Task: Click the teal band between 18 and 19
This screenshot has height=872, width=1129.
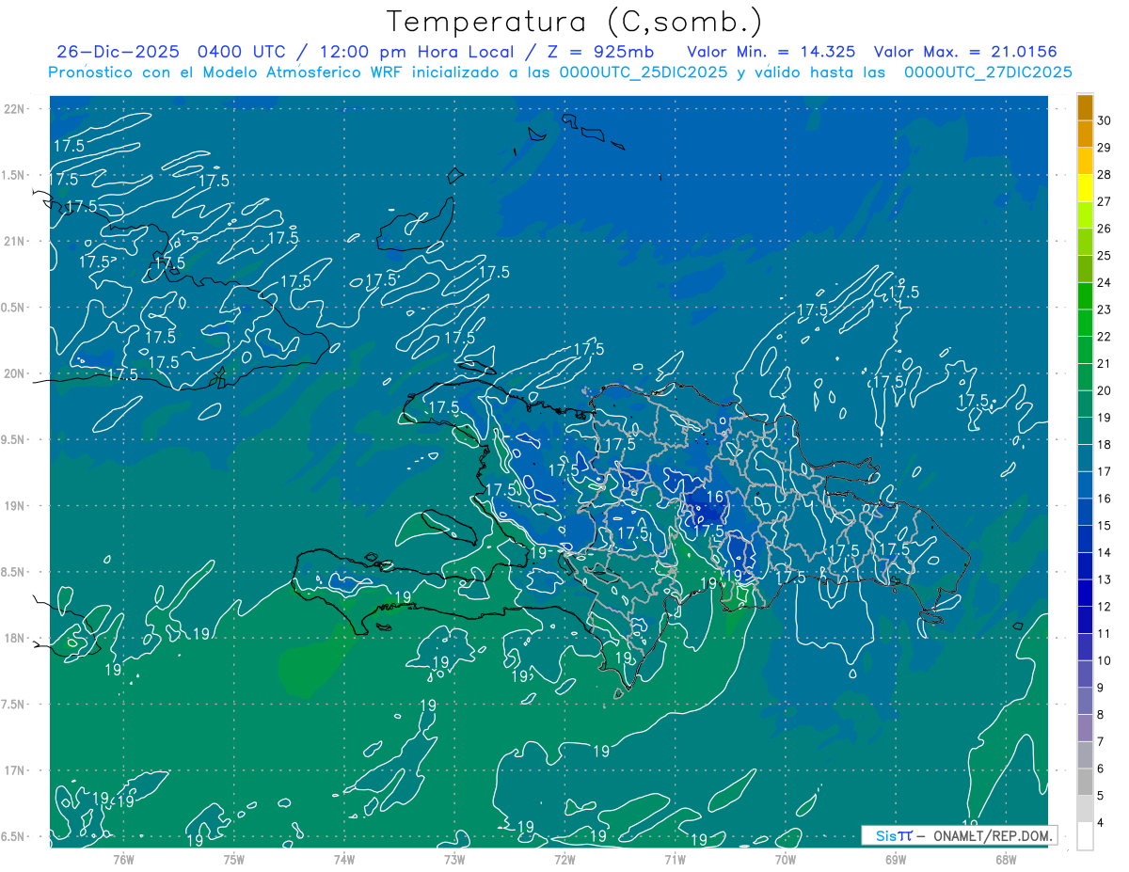Action: coord(1085,431)
